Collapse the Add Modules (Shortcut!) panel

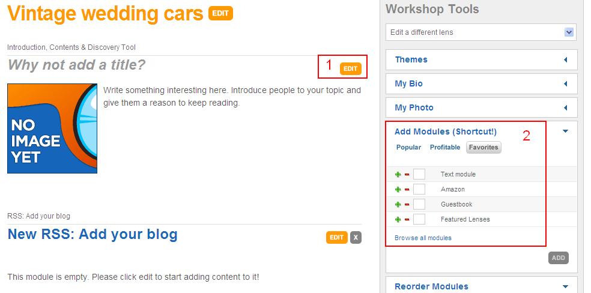click(565, 131)
